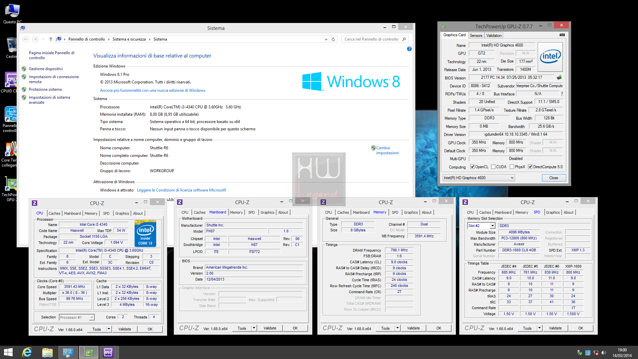638x359 pixels.
Task: Click Cambia impostazioni link
Action: (387, 150)
